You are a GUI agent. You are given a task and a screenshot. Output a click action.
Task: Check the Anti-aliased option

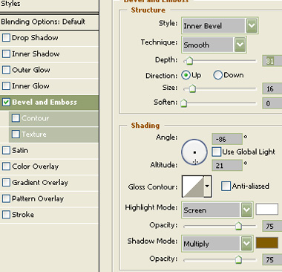coord(226,187)
